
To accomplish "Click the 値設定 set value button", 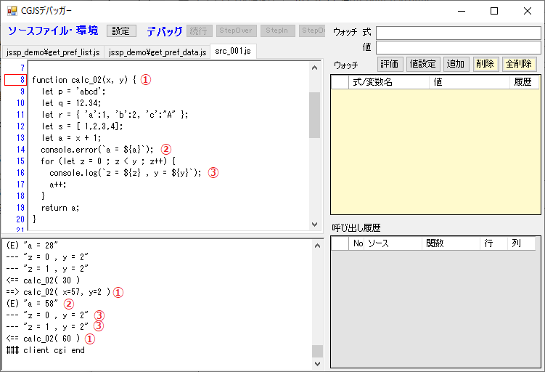I will [x=423, y=65].
